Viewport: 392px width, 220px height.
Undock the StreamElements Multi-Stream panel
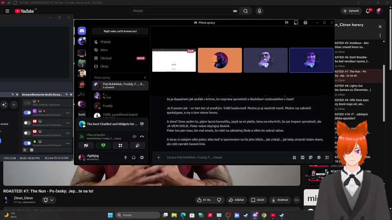(x=66, y=94)
